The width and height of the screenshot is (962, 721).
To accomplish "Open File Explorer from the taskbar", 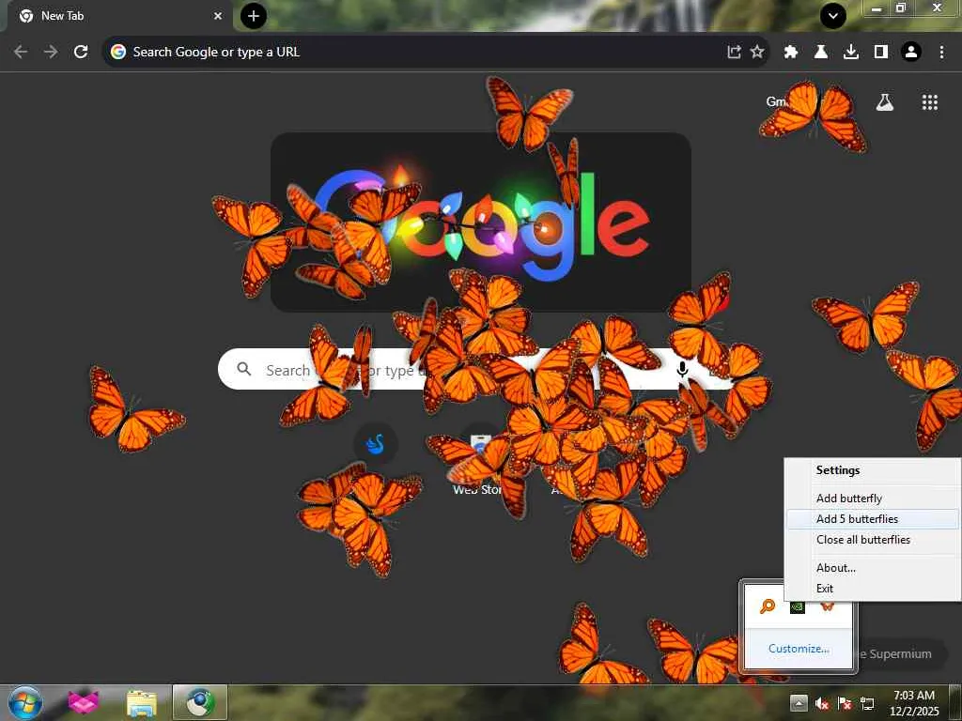I will click(x=141, y=702).
